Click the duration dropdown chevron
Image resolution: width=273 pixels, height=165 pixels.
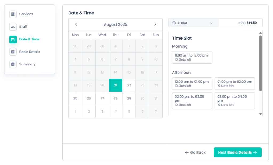coord(211,23)
